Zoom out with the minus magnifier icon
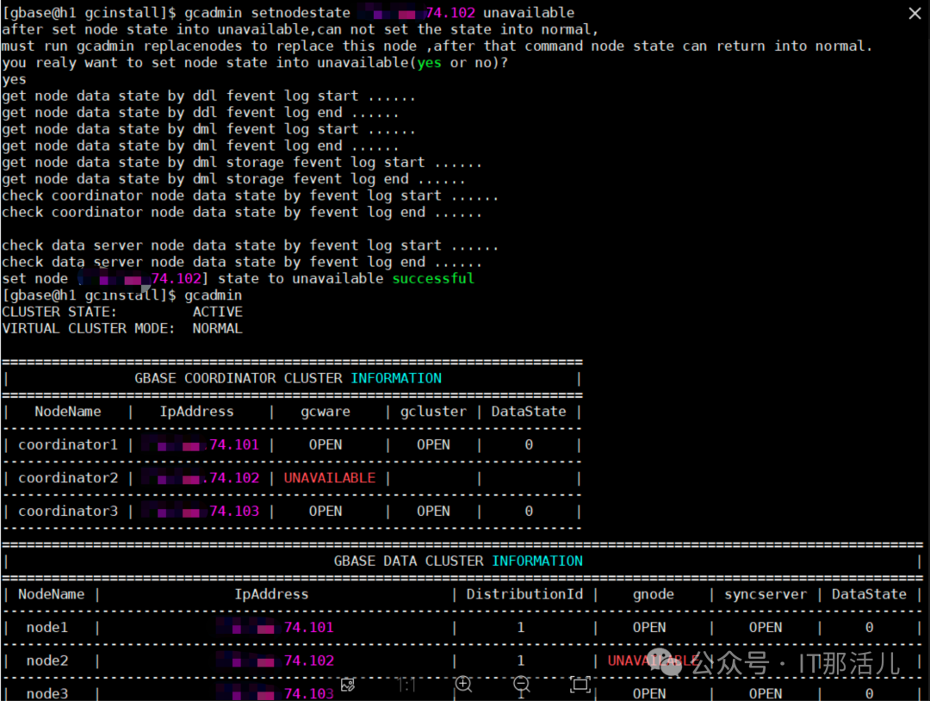 (521, 685)
